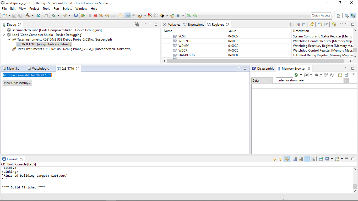This screenshot has width=358, height=201.
Task: Click the red Terminate button in toolbar
Action: click(x=95, y=15)
